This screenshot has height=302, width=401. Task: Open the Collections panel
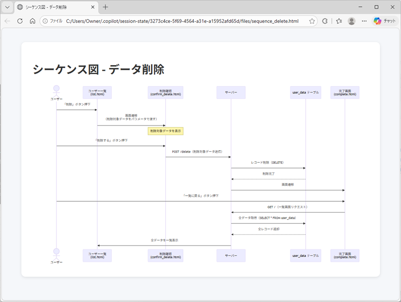(x=338, y=21)
